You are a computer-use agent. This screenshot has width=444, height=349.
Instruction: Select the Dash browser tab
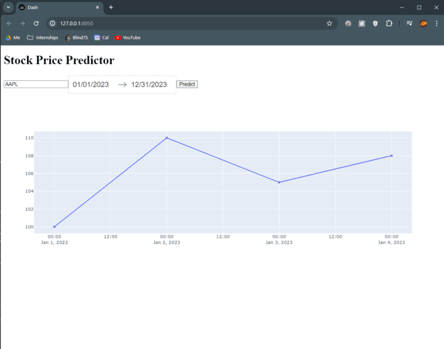point(55,7)
